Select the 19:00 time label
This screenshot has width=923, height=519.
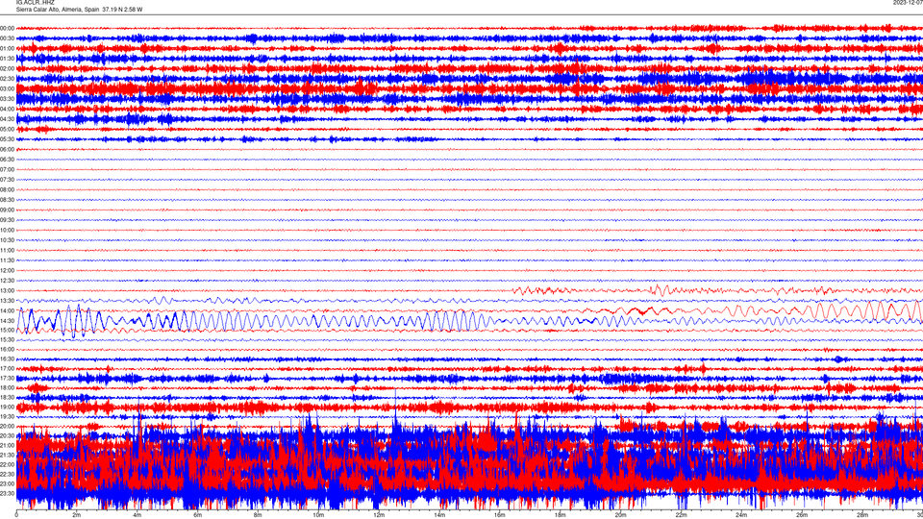tap(7, 407)
